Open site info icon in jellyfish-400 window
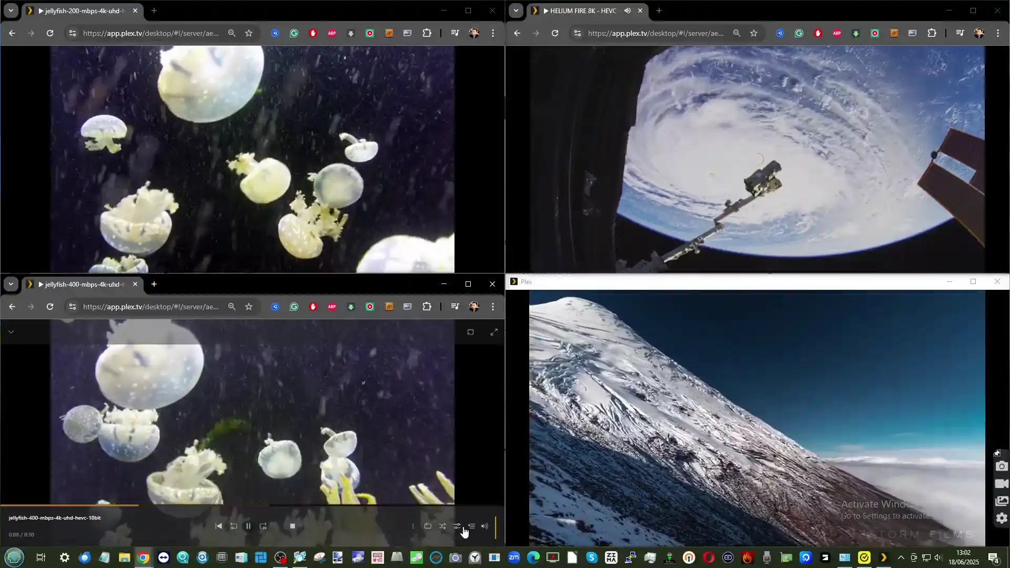 pos(73,307)
